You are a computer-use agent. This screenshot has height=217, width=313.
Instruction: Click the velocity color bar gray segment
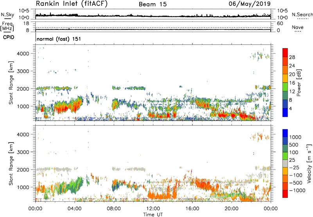pos(285,163)
